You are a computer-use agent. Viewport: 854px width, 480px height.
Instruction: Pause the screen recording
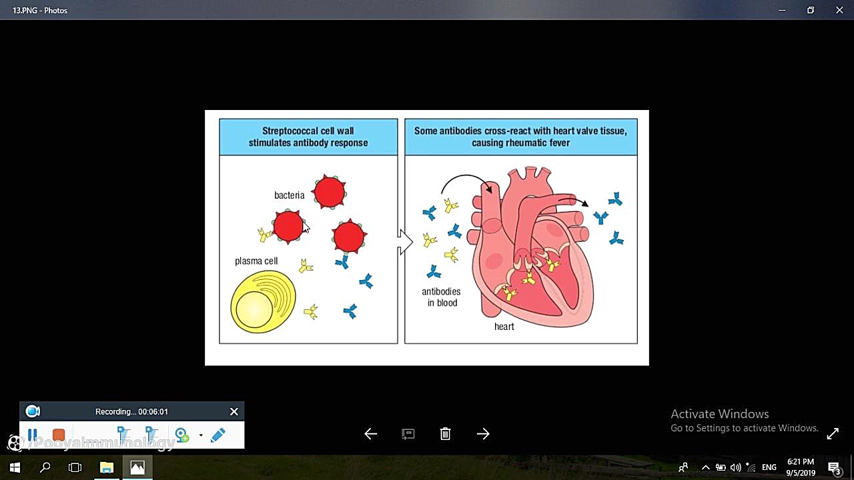pyautogui.click(x=32, y=435)
